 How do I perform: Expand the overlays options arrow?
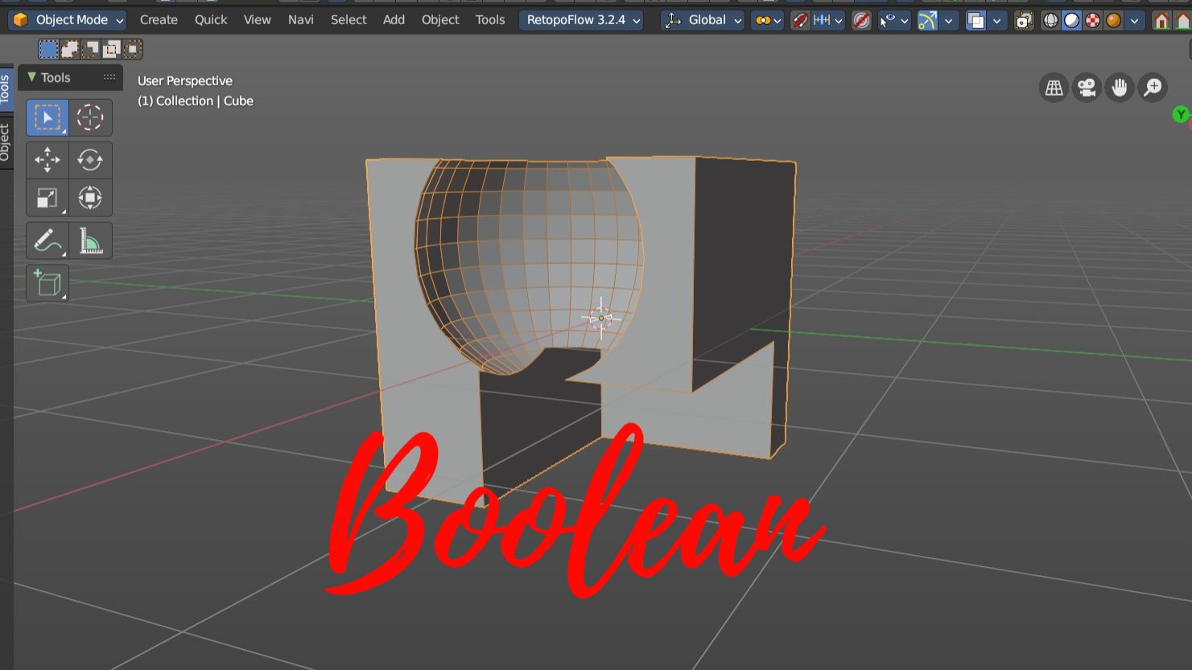pos(997,20)
